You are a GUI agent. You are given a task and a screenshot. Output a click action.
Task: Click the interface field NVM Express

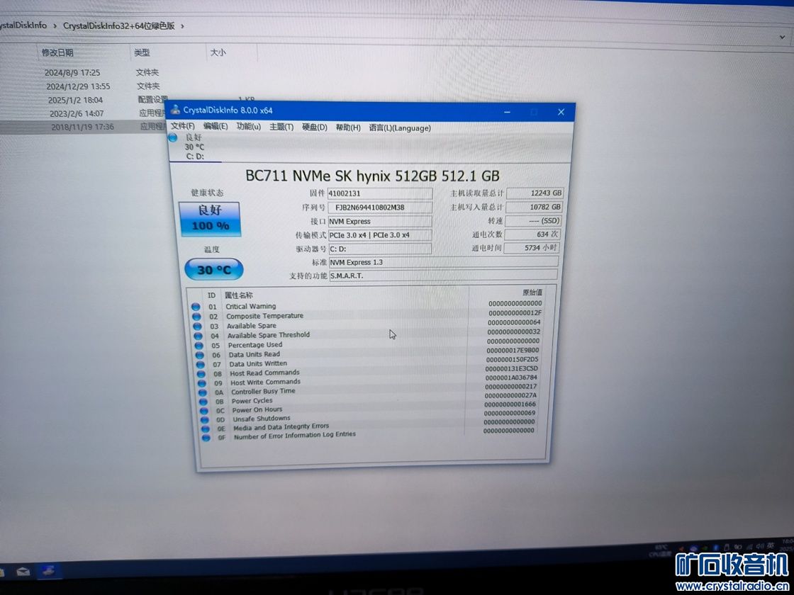380,221
